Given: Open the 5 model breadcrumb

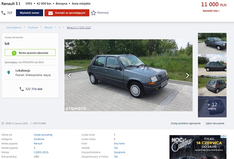Looking at the screenshot, I should 59,27.
